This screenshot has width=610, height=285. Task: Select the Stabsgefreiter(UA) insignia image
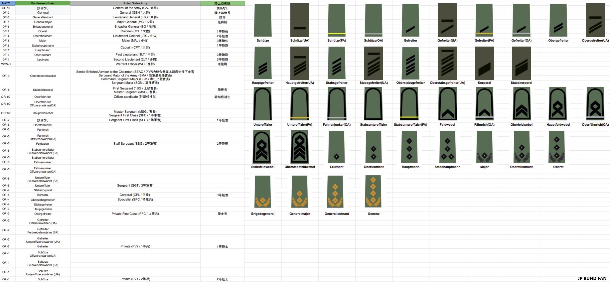[x=374, y=63]
